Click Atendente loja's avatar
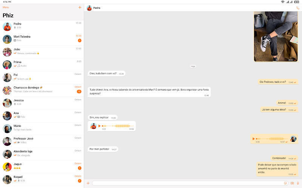Viewport: 302px width, 188px height. (7, 154)
